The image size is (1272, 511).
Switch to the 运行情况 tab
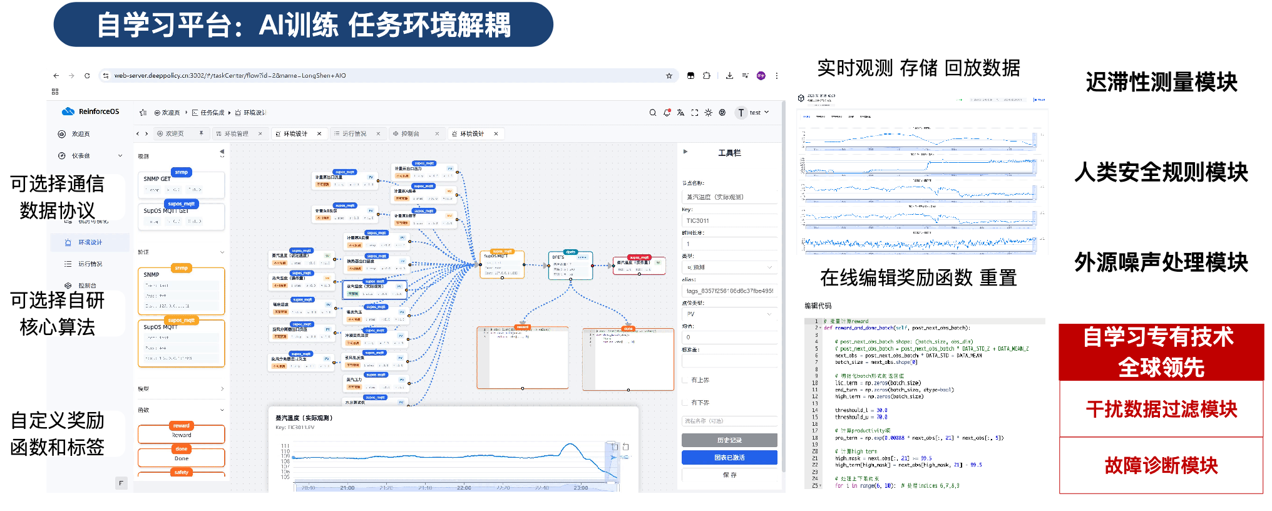[x=354, y=134]
